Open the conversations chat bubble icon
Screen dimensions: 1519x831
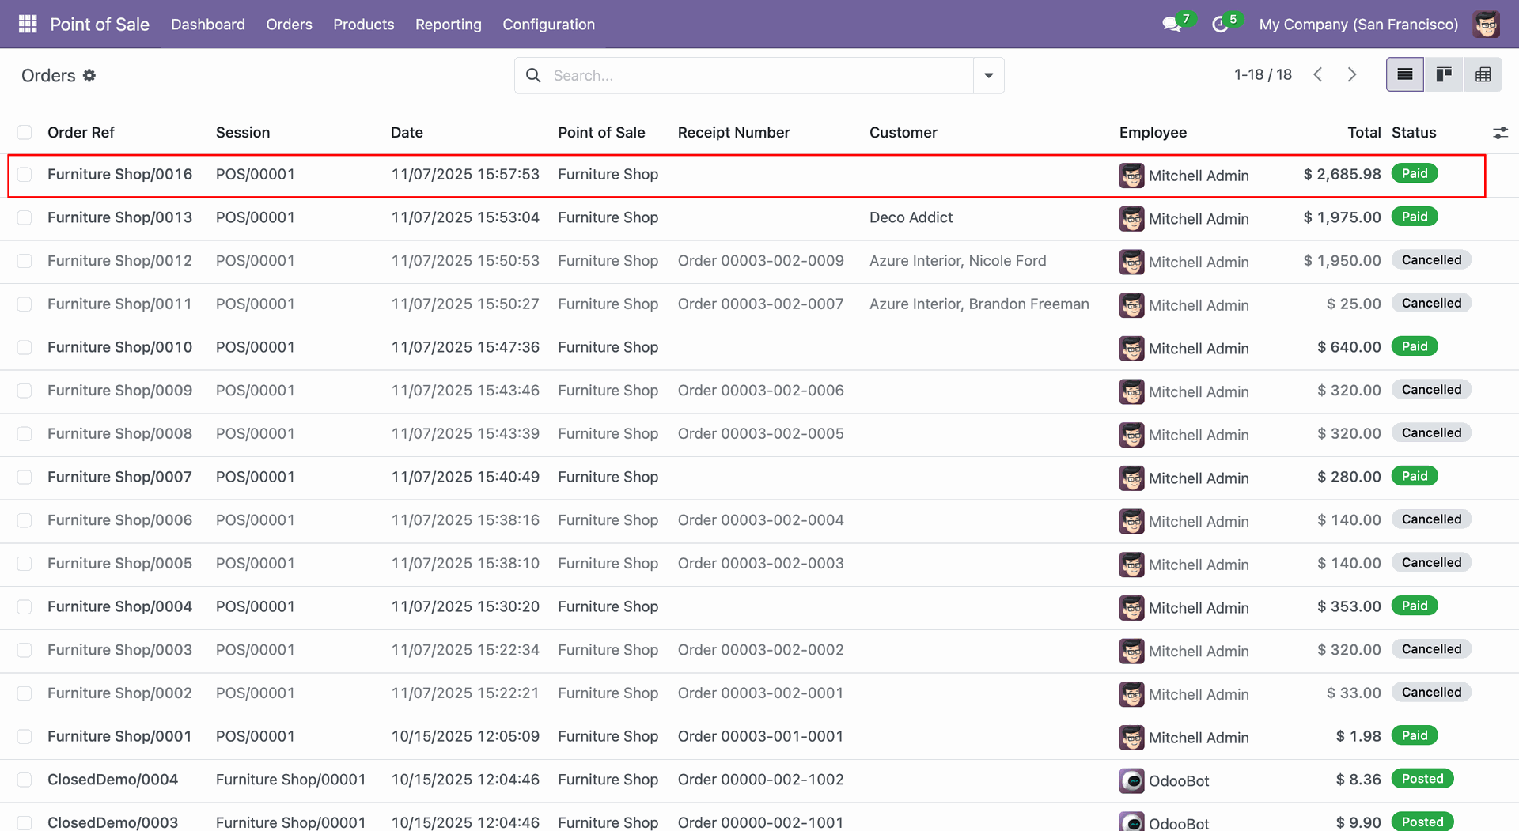[x=1171, y=25]
